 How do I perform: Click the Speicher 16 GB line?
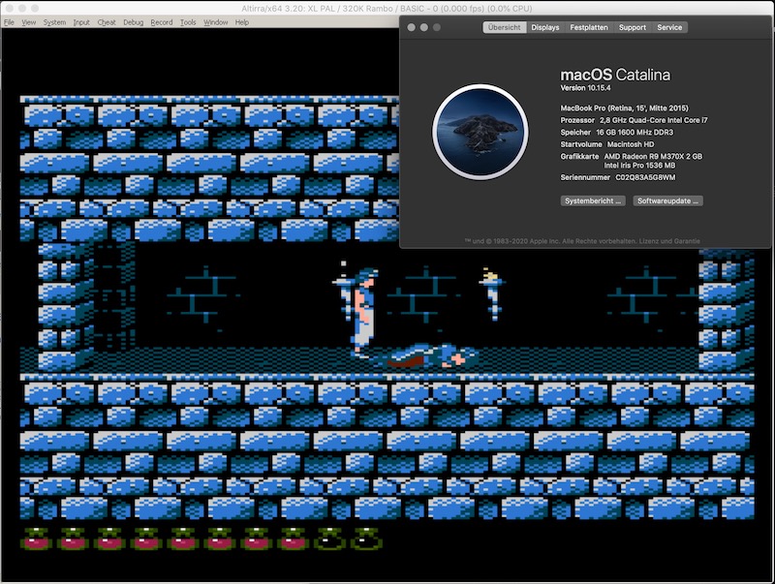[x=616, y=133]
